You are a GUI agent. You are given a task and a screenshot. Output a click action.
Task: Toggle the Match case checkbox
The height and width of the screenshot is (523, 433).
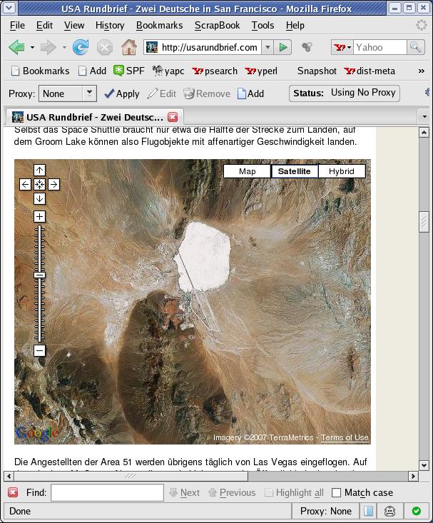tap(336, 492)
